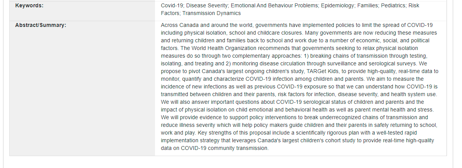Select the "Transmission Dynamics" keyword
Viewport: 462px width, 168px height.
(212, 13)
